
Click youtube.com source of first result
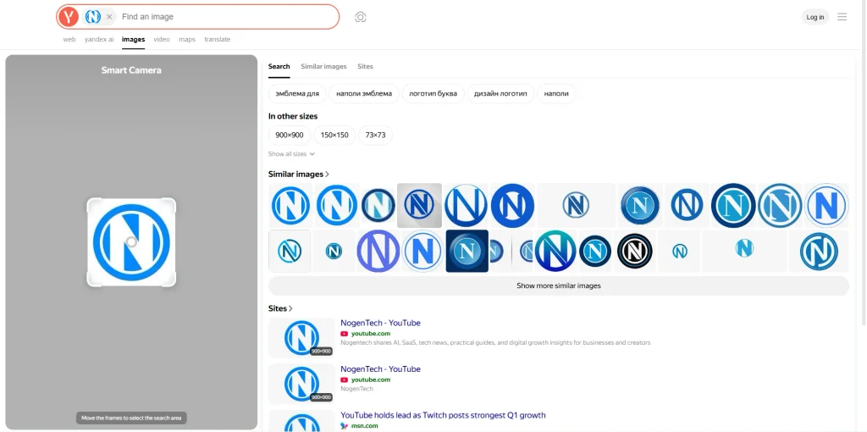pyautogui.click(x=371, y=334)
